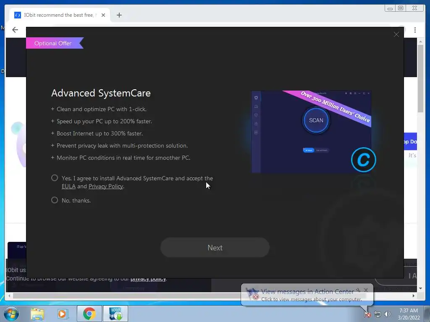Open the Chrome three-dot menu

click(415, 30)
